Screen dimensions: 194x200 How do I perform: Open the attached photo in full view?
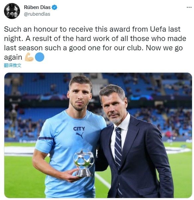(x=98, y=135)
